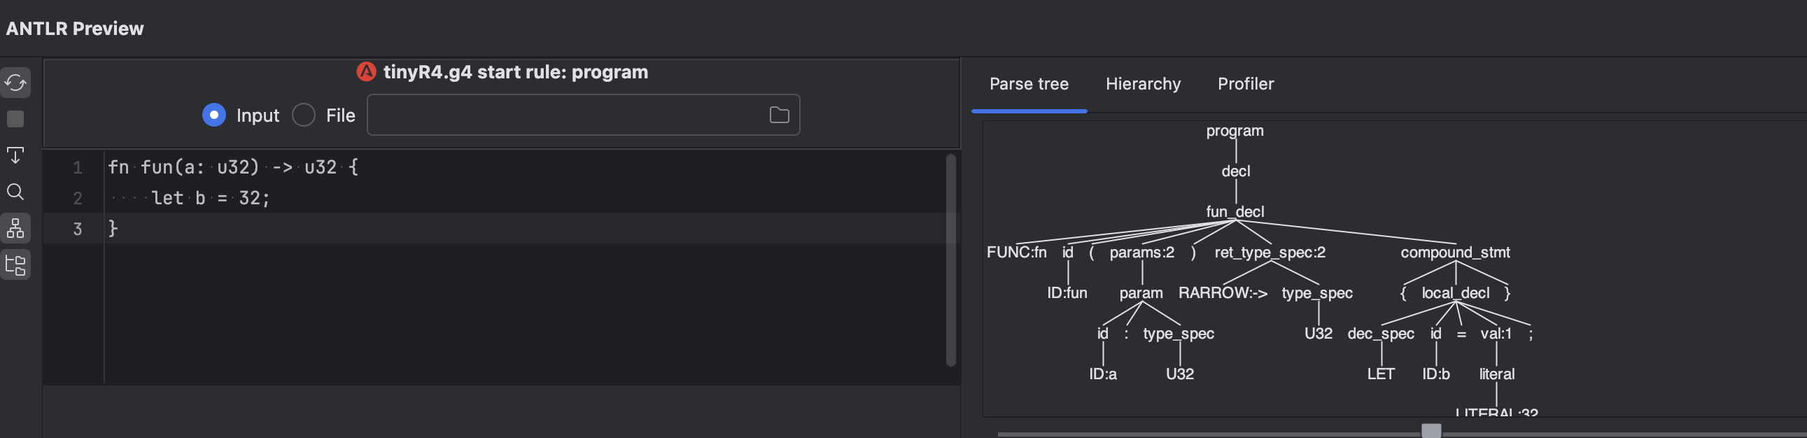The image size is (1807, 438).
Task: Click the hierarchy layout icon in sidebar
Action: click(15, 265)
